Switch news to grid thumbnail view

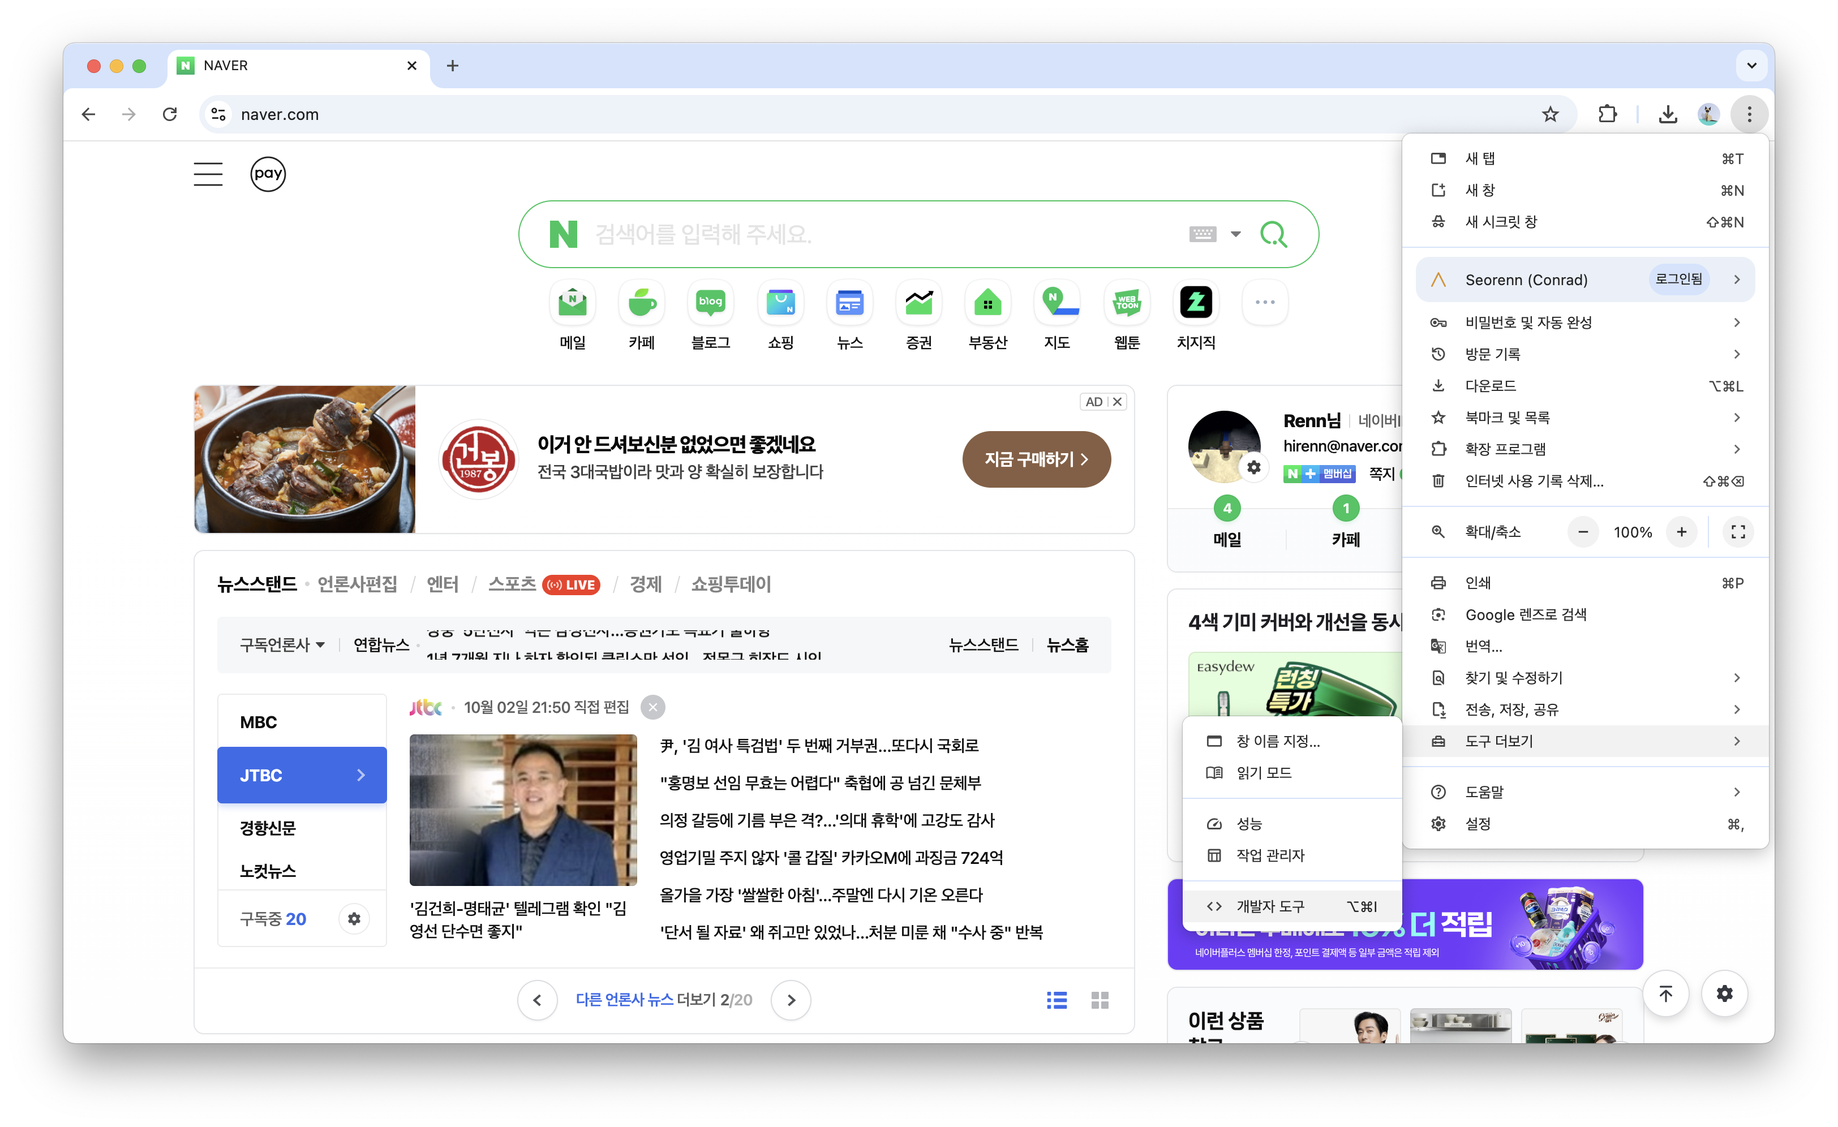pos(1100,1000)
